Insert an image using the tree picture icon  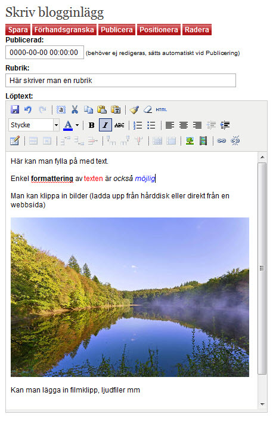click(x=190, y=140)
